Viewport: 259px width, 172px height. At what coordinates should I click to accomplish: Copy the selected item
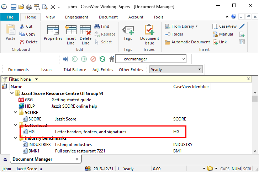click(x=27, y=34)
